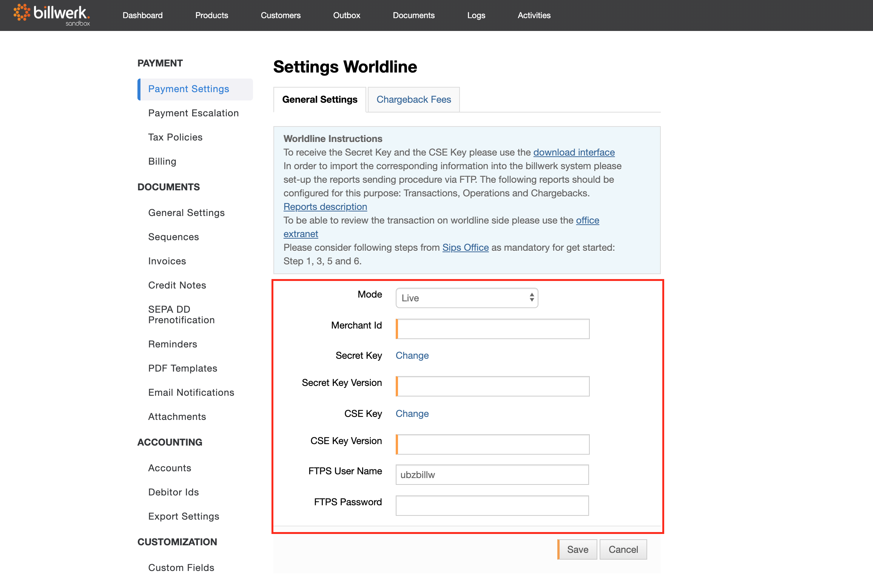Click Change next to Secret Key
This screenshot has width=873, height=577.
(412, 356)
